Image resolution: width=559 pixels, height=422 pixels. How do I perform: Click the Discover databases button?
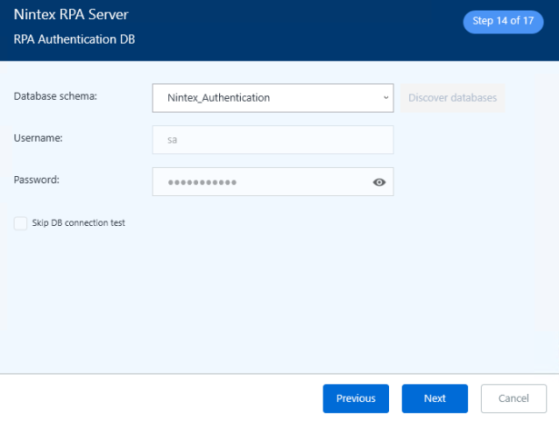click(453, 98)
